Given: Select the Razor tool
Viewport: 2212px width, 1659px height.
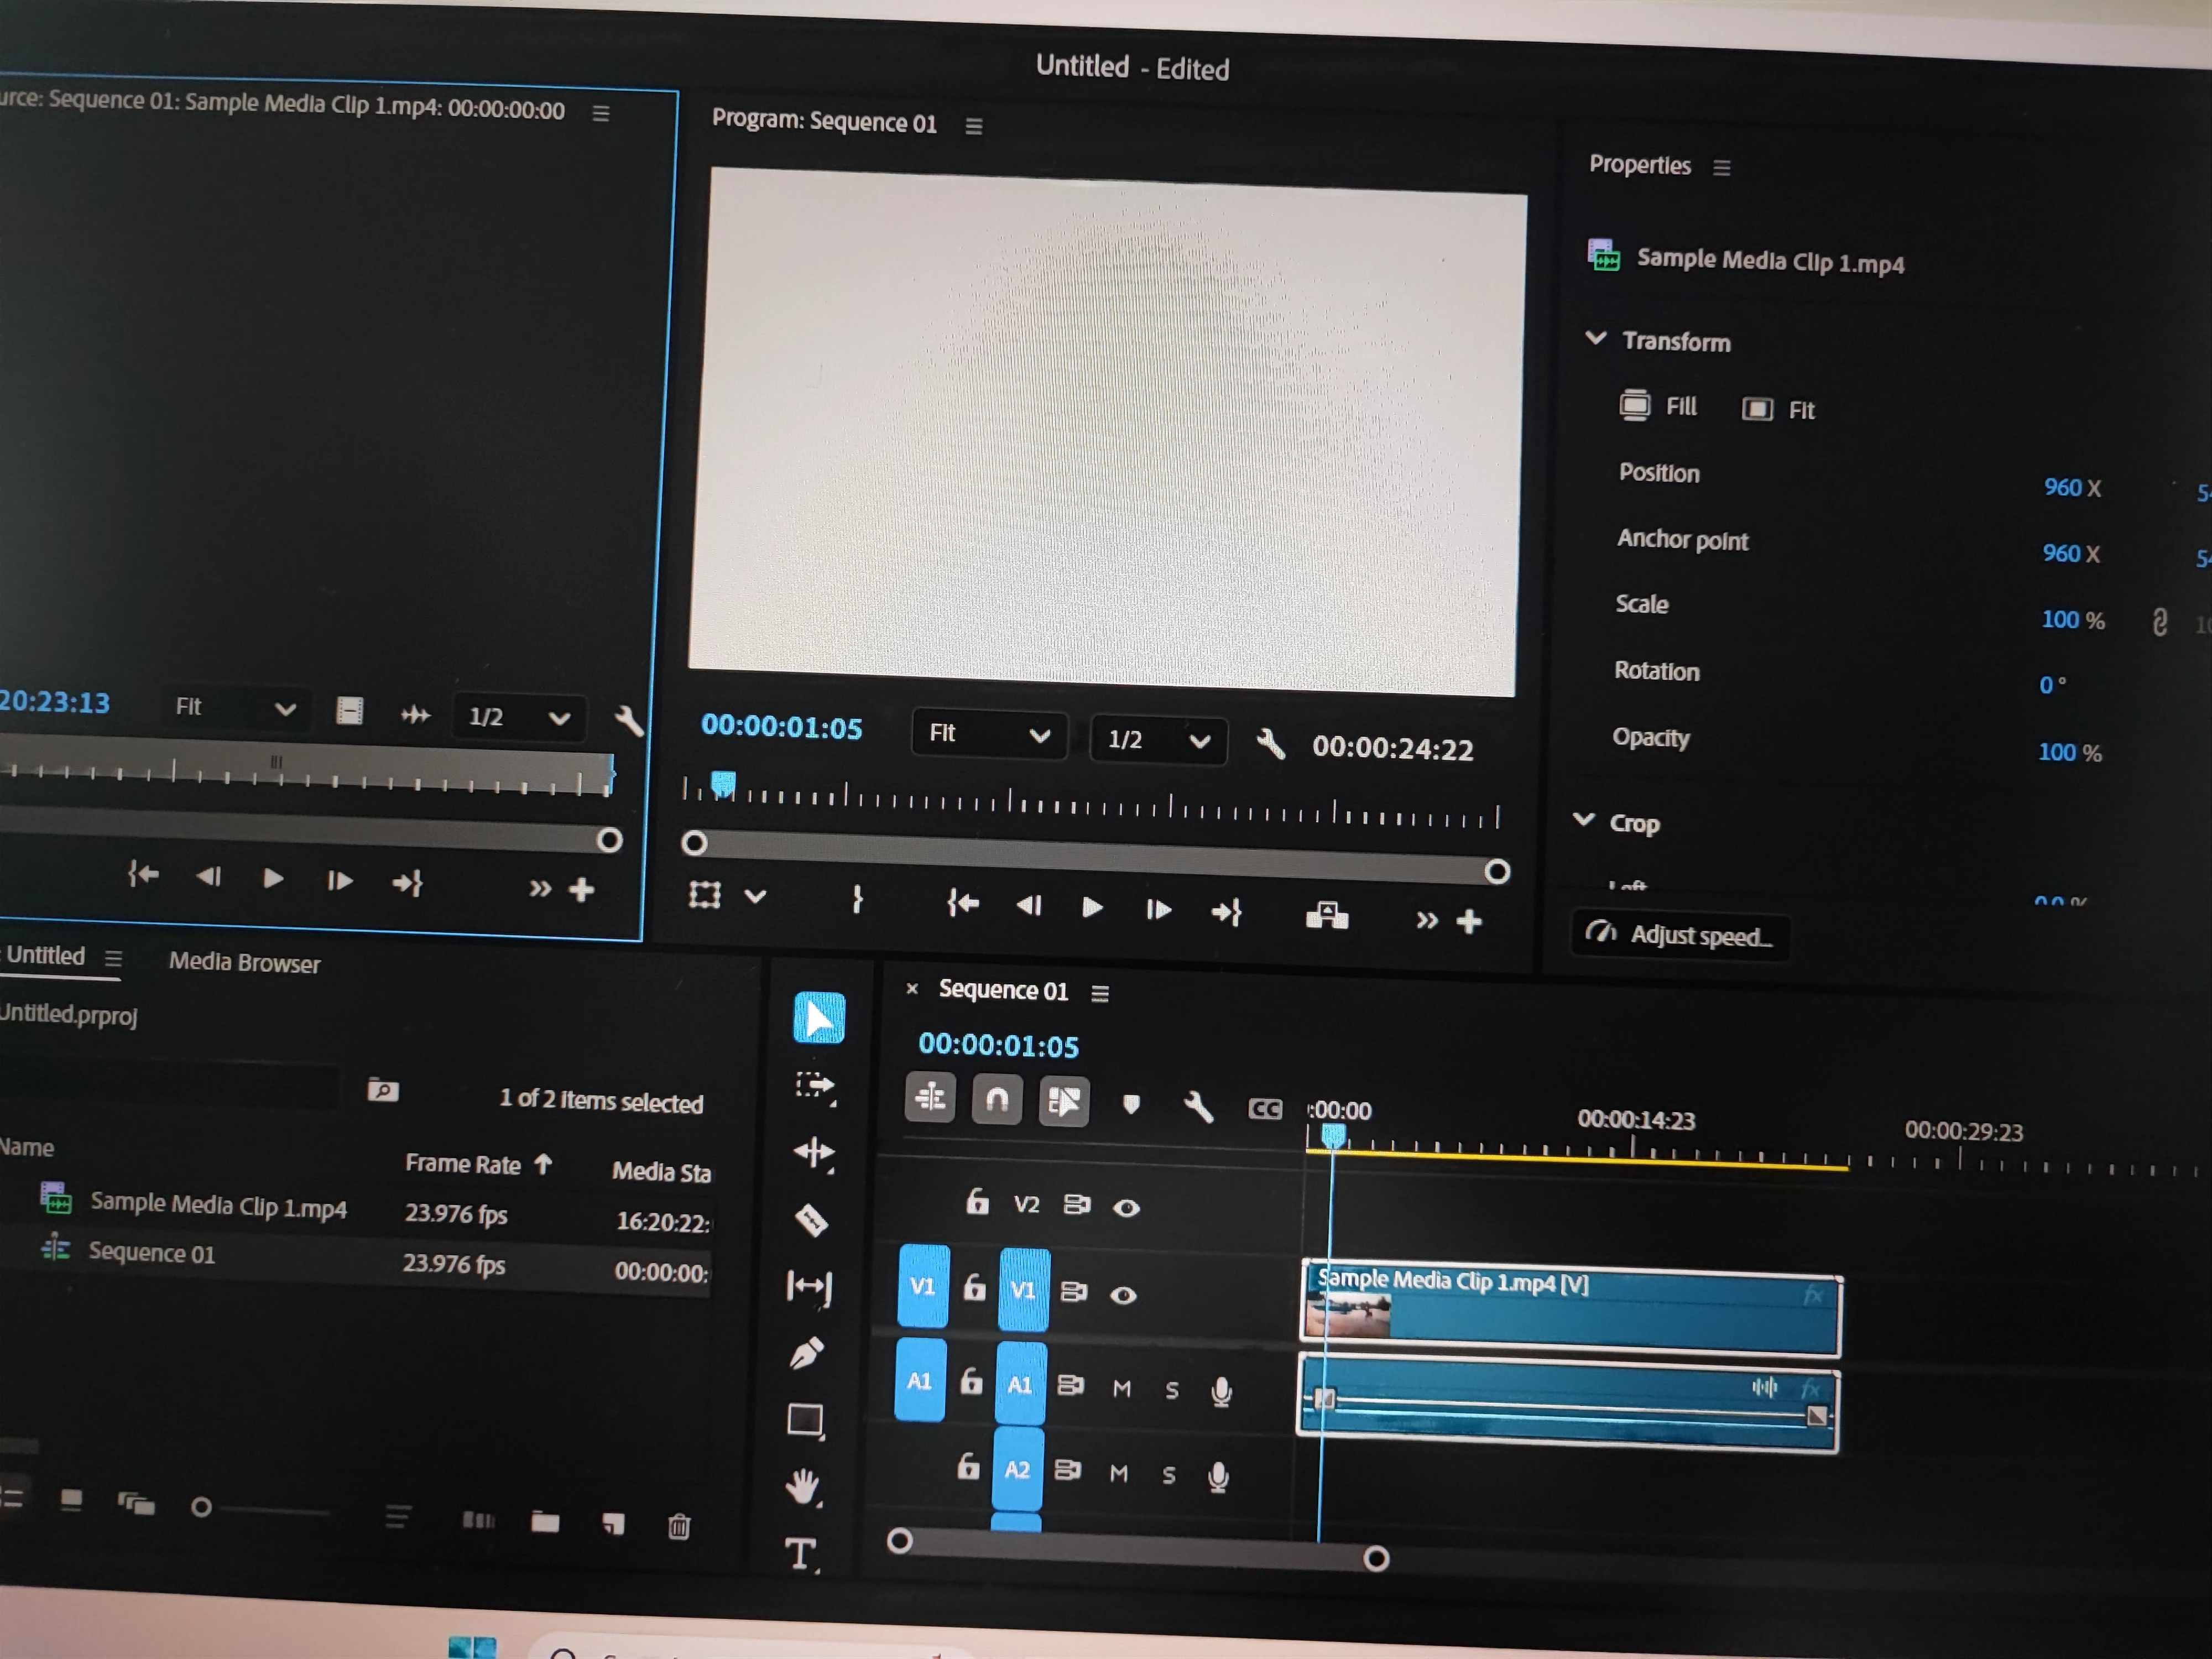Looking at the screenshot, I should [811, 1220].
